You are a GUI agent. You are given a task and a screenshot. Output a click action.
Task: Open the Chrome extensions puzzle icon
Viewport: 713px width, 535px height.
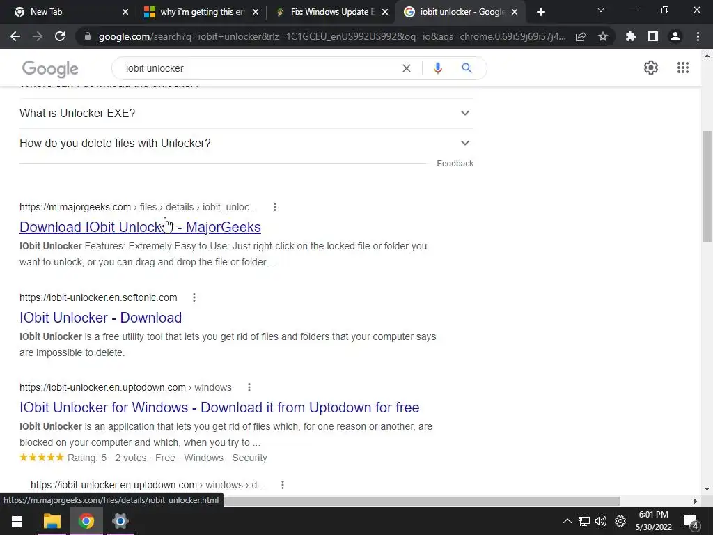631,36
